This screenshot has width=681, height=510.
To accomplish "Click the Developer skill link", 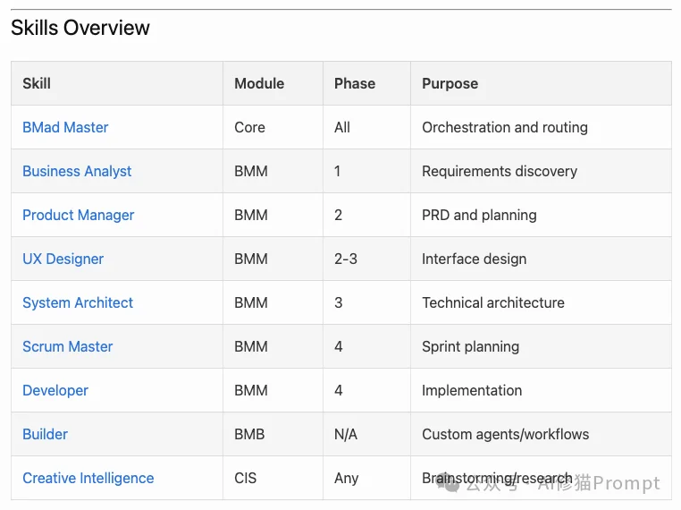I will tap(55, 390).
